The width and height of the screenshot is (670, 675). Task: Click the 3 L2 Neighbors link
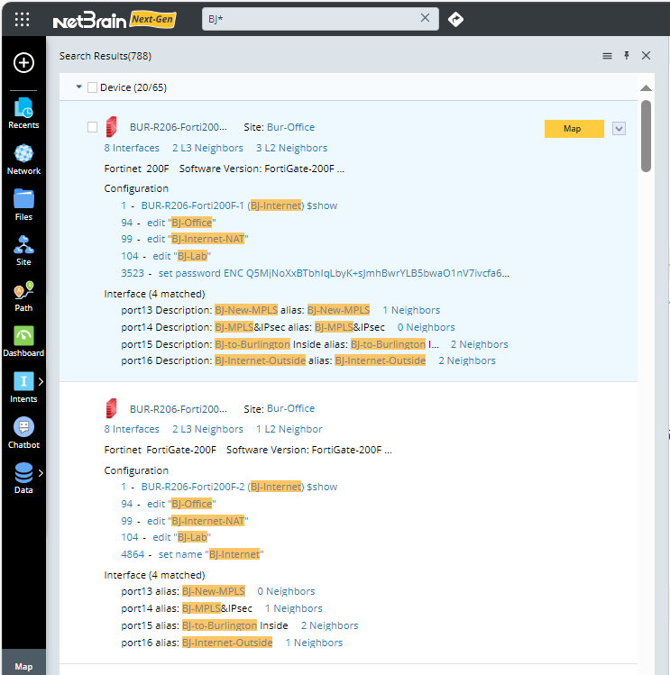coord(291,148)
